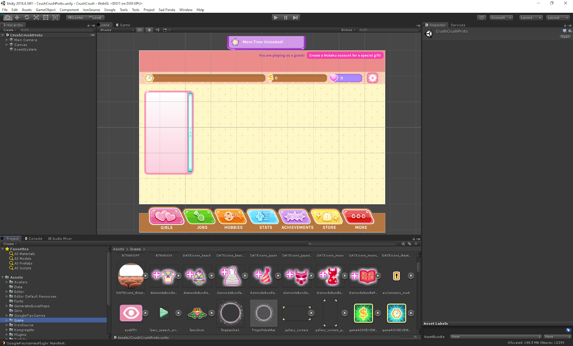This screenshot has height=346, width=573.
Task: Switch to the Audio Mixer tab
Action: [60, 239]
